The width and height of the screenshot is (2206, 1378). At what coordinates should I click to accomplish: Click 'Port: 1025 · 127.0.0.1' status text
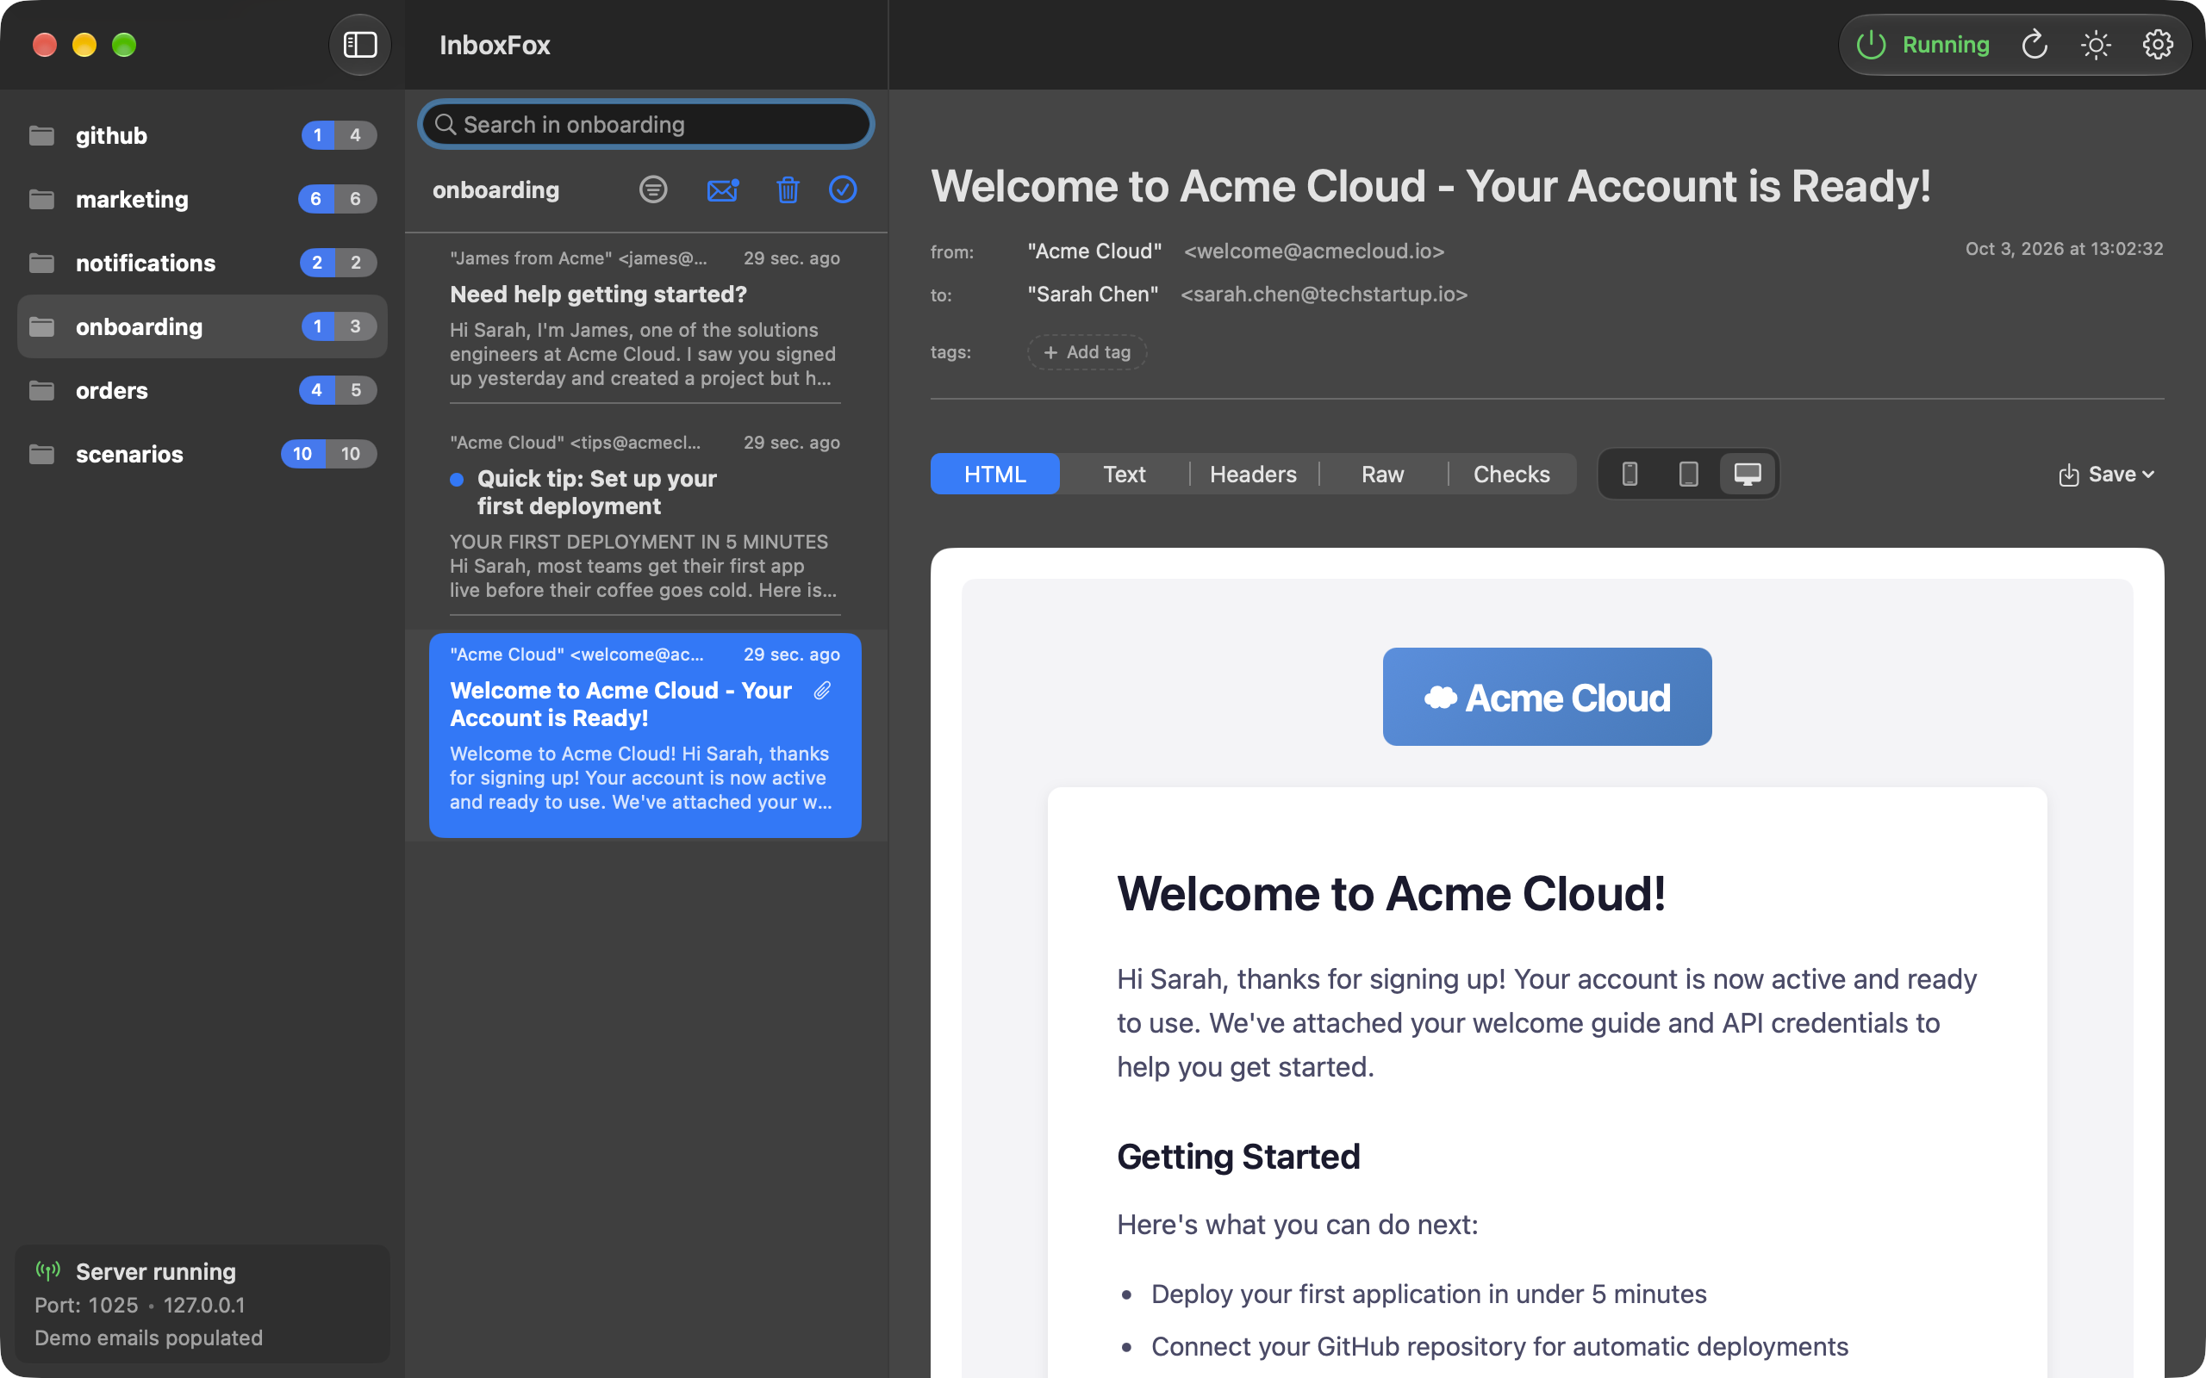tap(140, 1305)
